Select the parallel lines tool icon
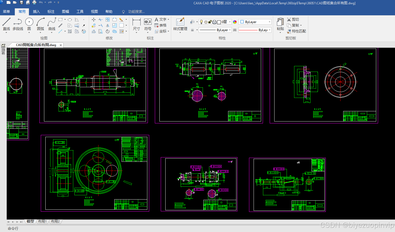The height and width of the screenshot is (232, 395). 60,25
